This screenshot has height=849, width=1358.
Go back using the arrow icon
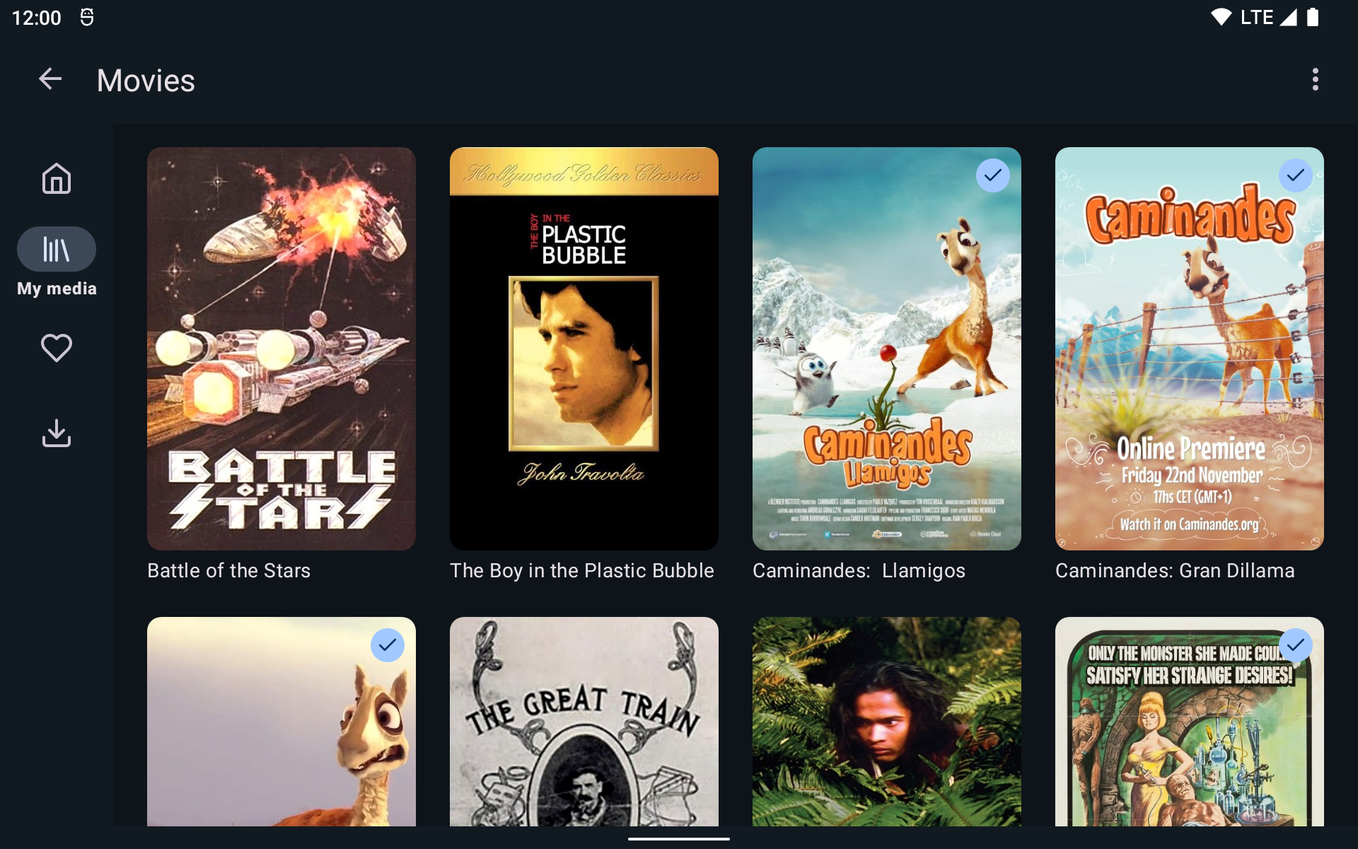point(50,79)
